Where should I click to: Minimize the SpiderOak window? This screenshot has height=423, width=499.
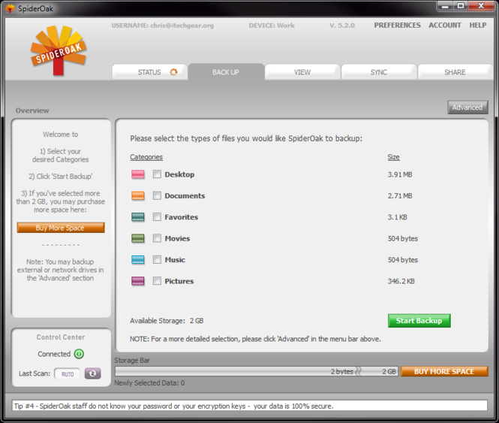pyautogui.click(x=445, y=6)
